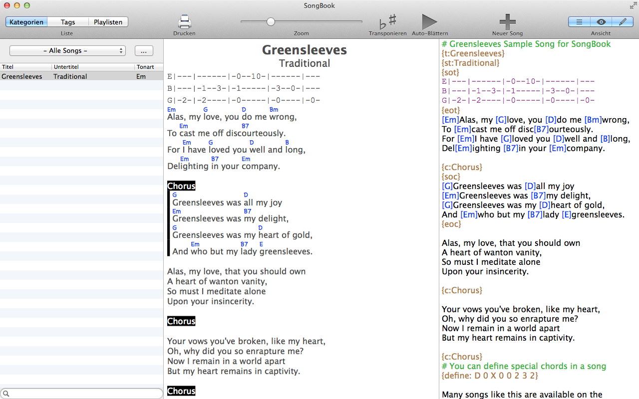Click the '{eot}' directive in the editor
Viewport: 639px width, 399px height.
point(451,110)
